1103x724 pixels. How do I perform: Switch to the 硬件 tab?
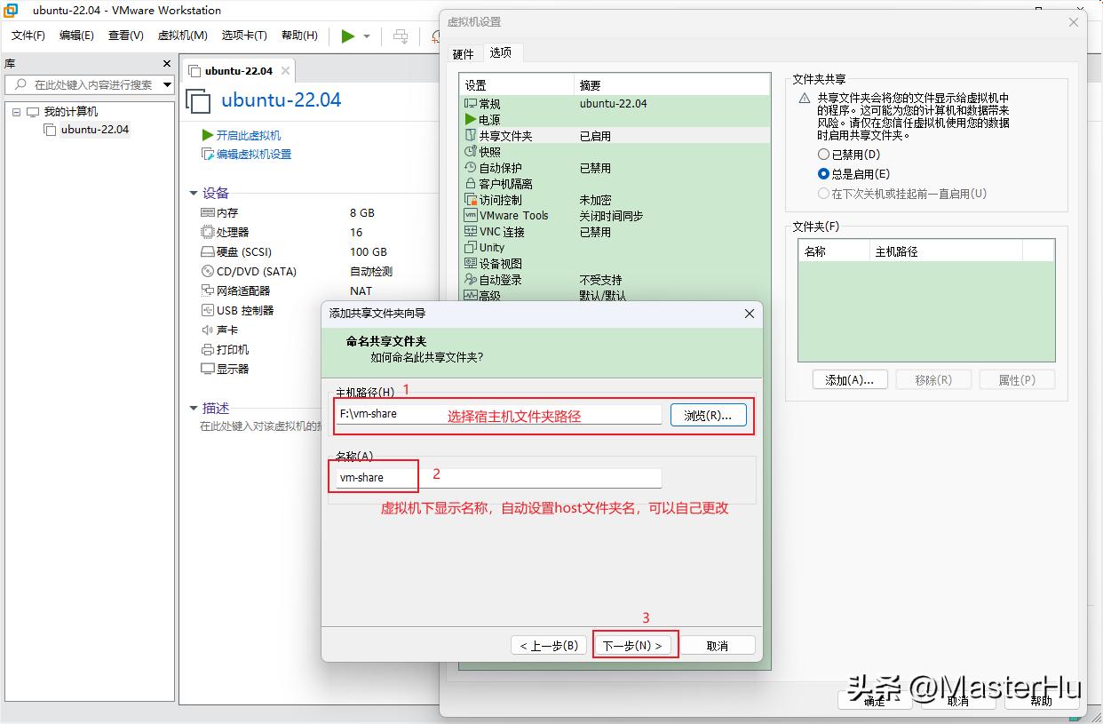pos(463,53)
